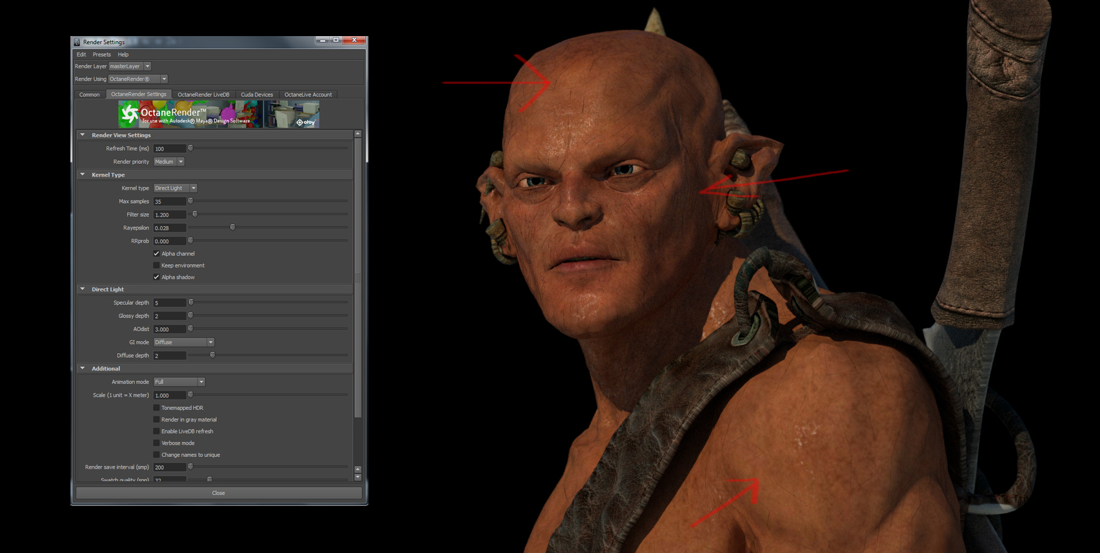Image resolution: width=1100 pixels, height=553 pixels.
Task: Click the Glossy depth slider handle
Action: [190, 316]
